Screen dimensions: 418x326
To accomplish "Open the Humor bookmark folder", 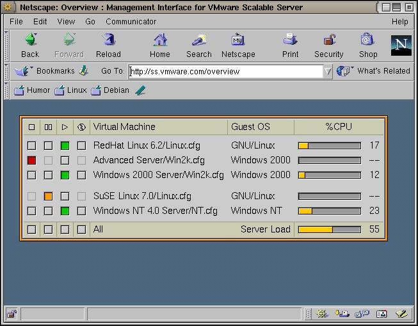I will (32, 90).
